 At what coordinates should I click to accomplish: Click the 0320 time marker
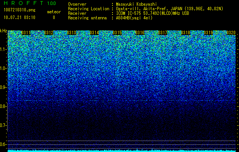(231, 33)
